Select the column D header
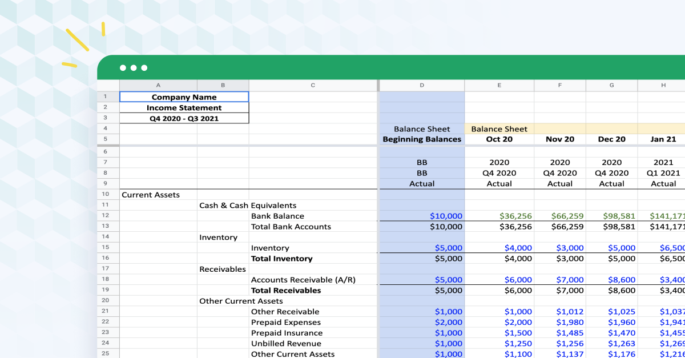The width and height of the screenshot is (685, 358). tap(422, 85)
